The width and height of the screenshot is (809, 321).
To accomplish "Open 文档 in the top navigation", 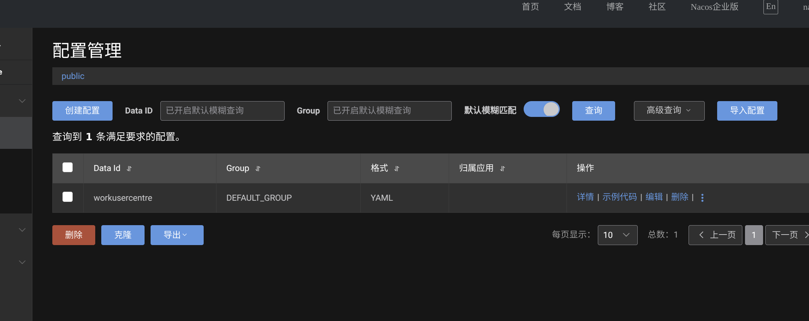I will pyautogui.click(x=572, y=7).
